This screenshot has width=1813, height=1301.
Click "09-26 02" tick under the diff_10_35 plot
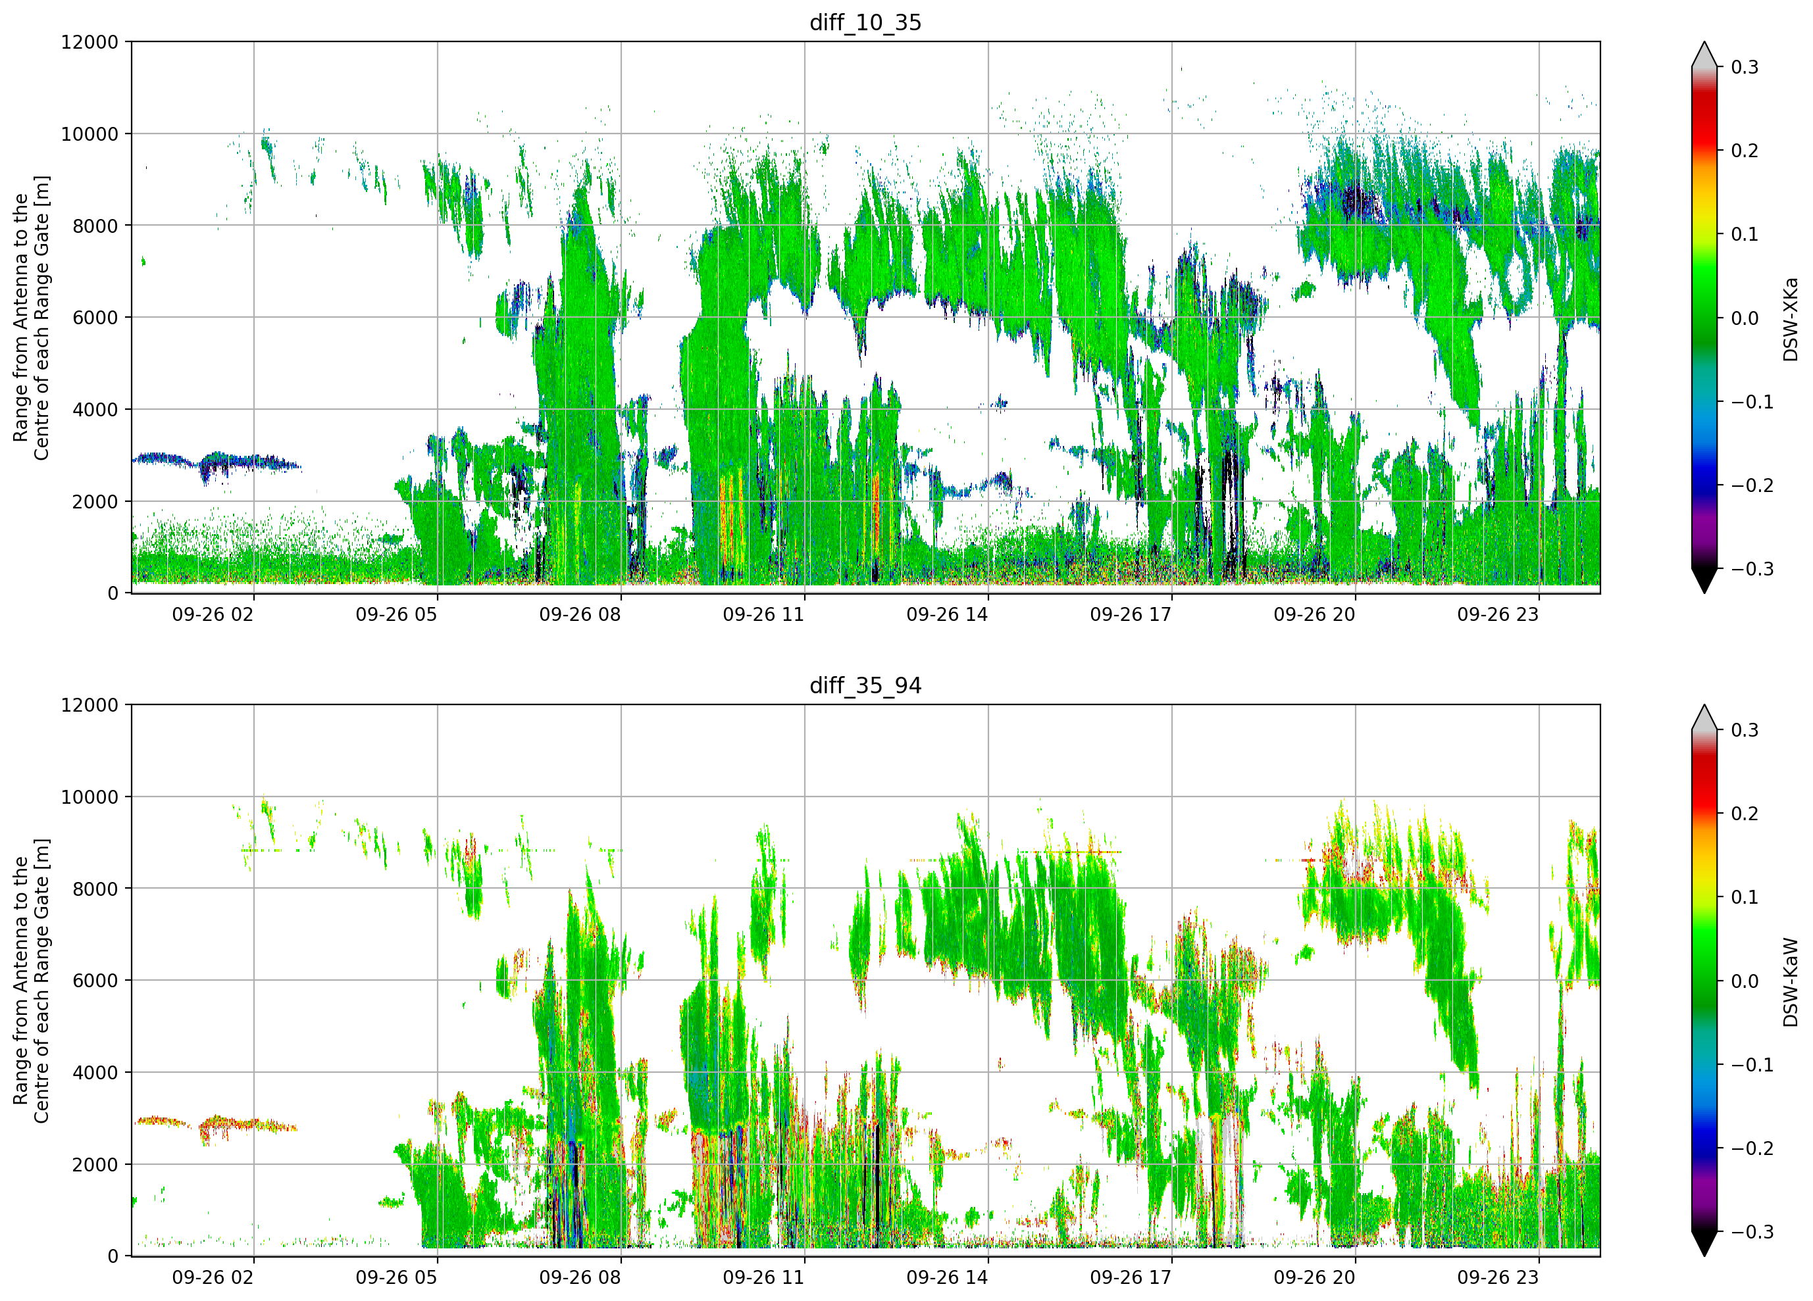click(213, 614)
